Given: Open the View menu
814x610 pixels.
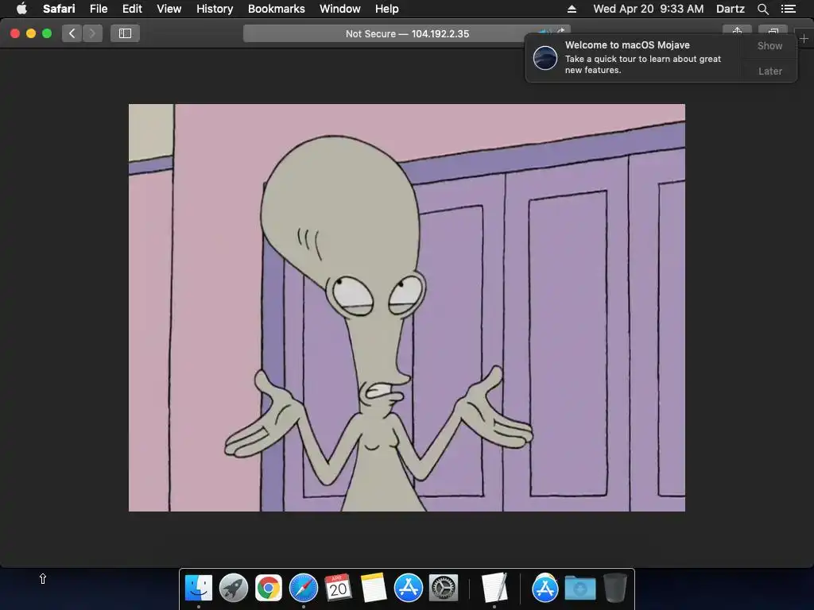Looking at the screenshot, I should 169,9.
